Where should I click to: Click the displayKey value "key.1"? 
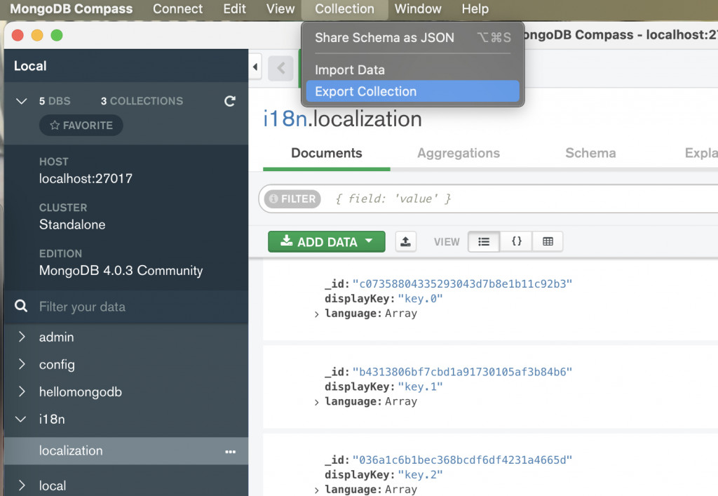point(420,387)
